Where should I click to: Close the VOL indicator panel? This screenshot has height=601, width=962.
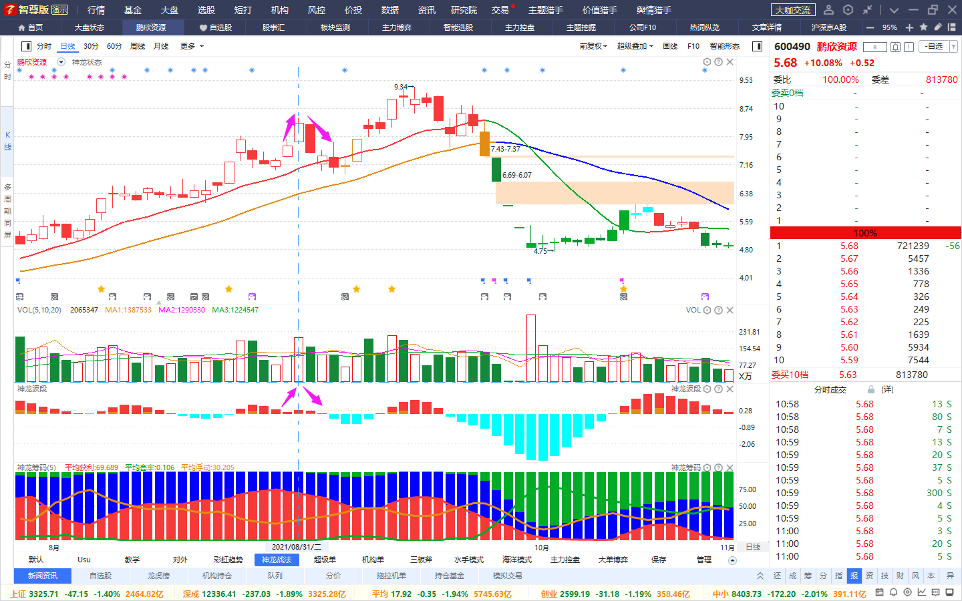[x=730, y=310]
